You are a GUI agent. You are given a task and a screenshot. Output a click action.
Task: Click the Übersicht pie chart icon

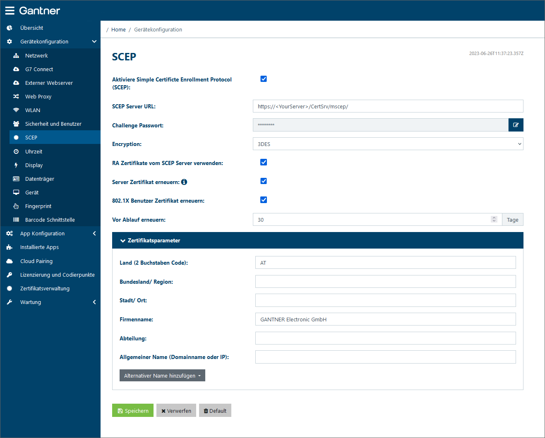point(10,28)
